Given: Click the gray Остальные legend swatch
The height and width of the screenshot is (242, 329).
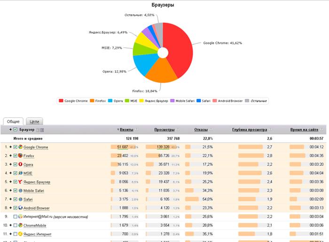Looking at the screenshot, I should (247, 101).
